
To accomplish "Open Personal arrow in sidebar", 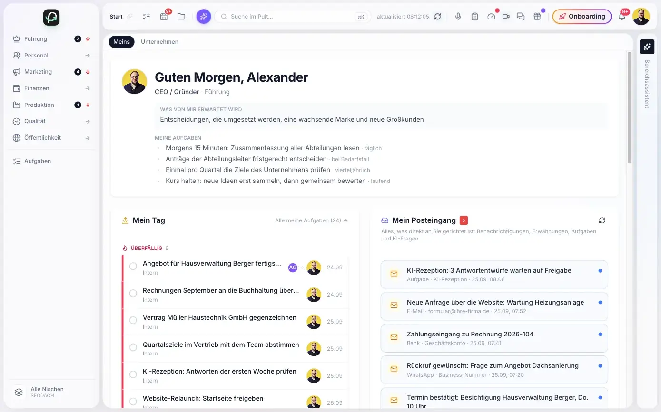I will point(88,56).
